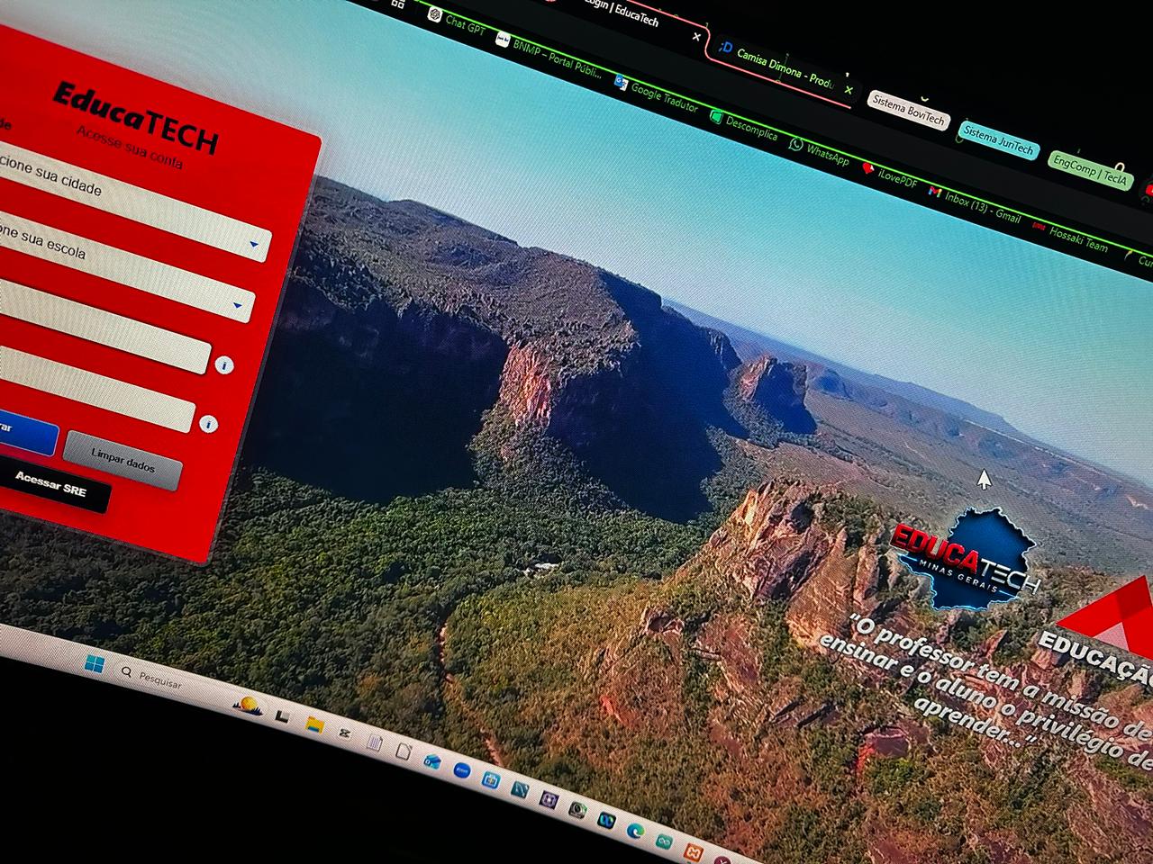
Task: Click 'Acesse sua conta' subtitle text
Action: (129, 148)
